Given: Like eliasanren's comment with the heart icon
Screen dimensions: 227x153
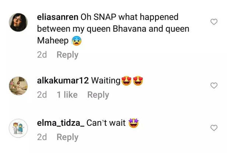Looking at the screenshot, I should coord(214,22).
